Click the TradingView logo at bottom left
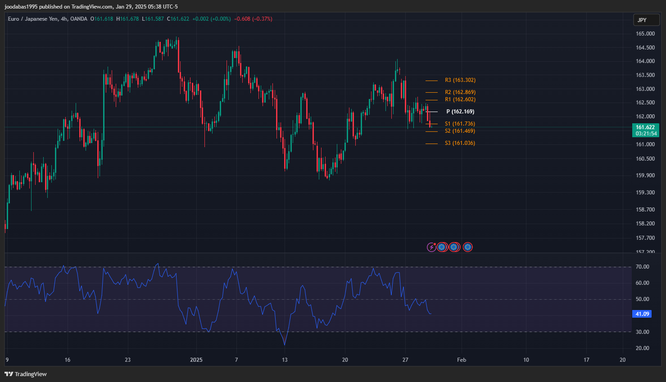This screenshot has height=382, width=666. point(26,374)
